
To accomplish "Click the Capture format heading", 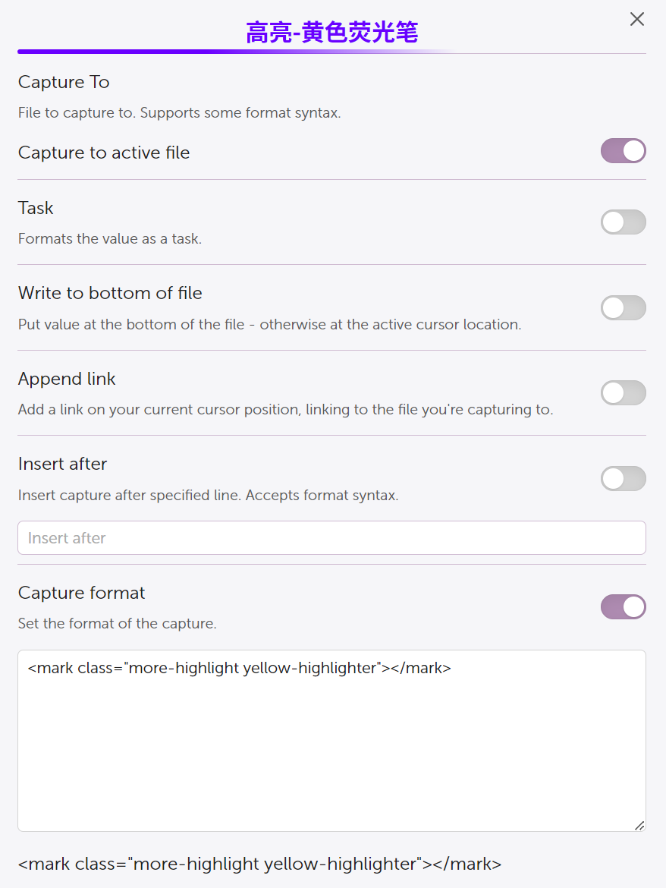I will (x=81, y=593).
